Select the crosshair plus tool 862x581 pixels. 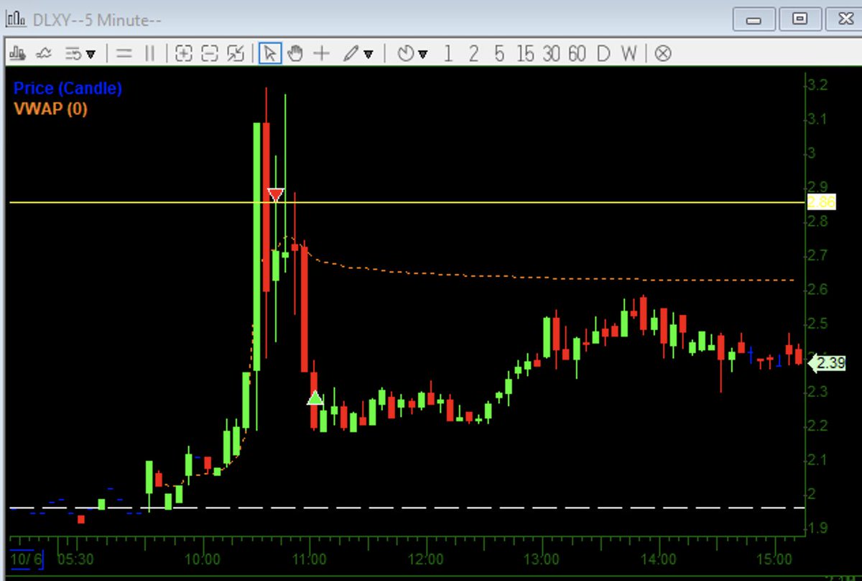pos(321,53)
